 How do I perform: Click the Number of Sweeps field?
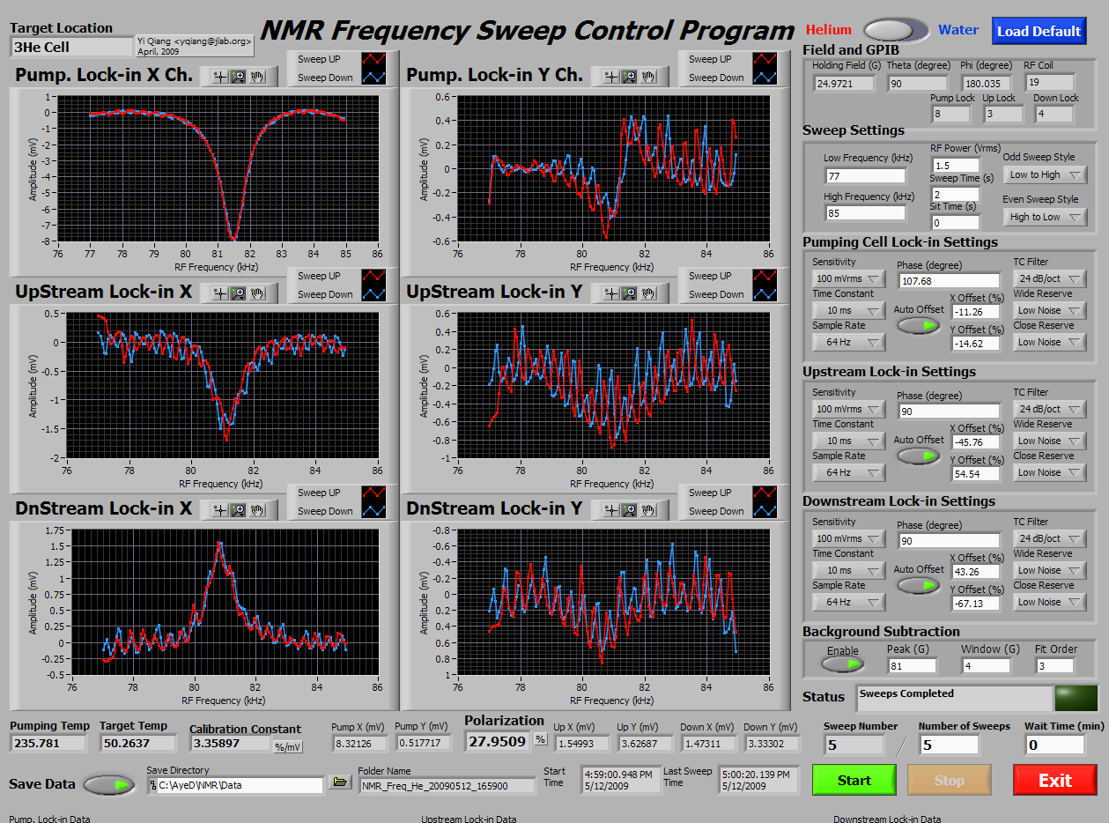948,745
